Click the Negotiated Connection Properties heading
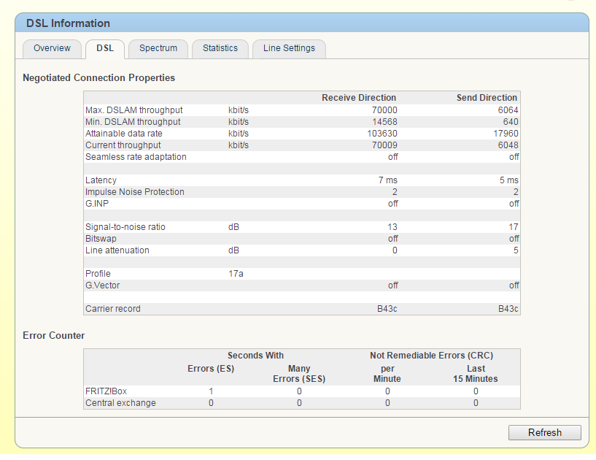Screen dimensions: 596x460 (x=98, y=77)
